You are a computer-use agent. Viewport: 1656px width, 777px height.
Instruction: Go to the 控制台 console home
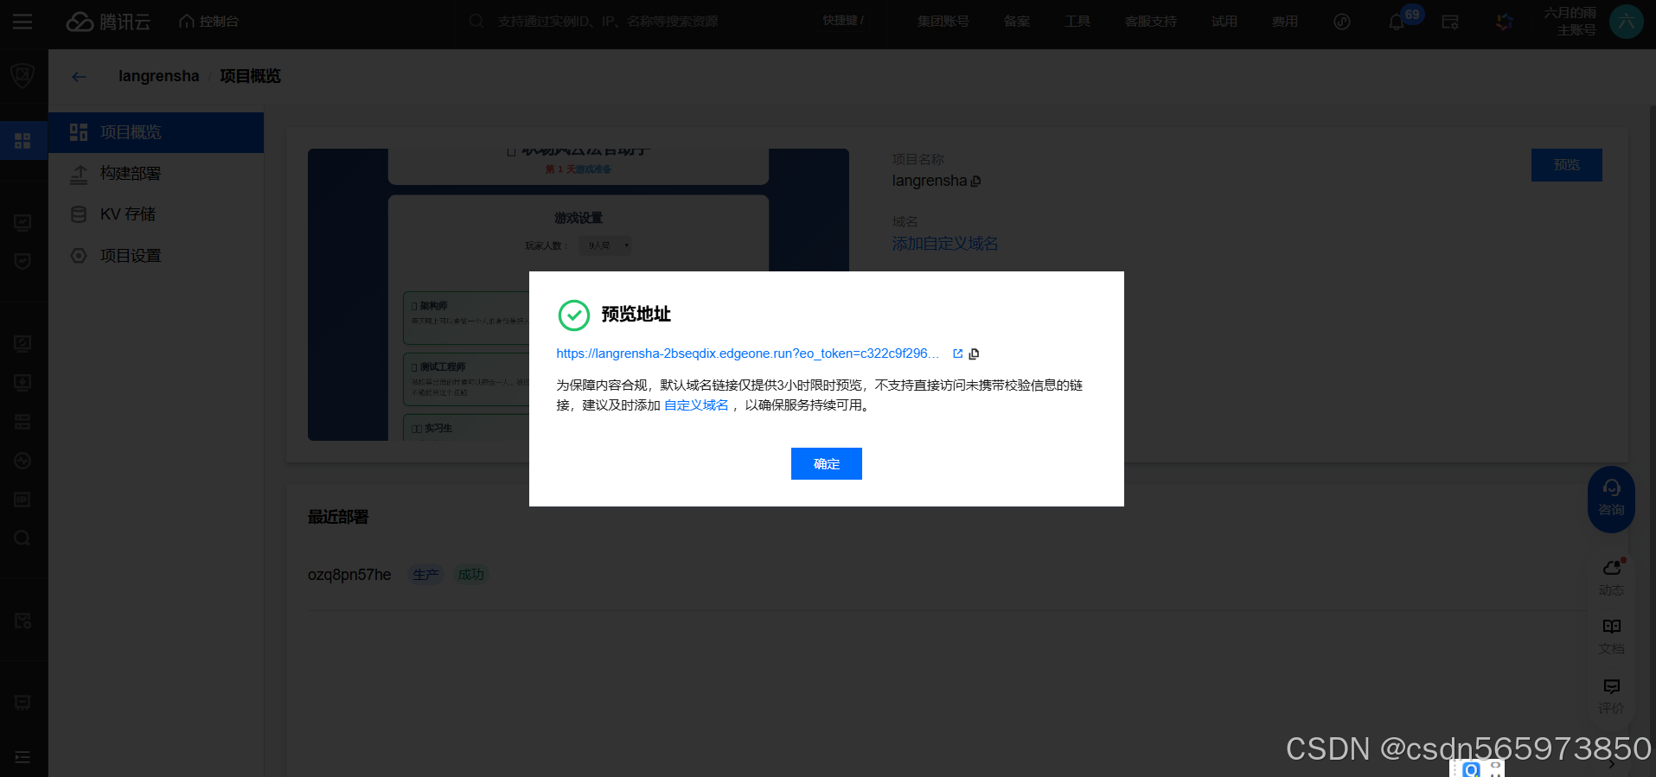(209, 22)
